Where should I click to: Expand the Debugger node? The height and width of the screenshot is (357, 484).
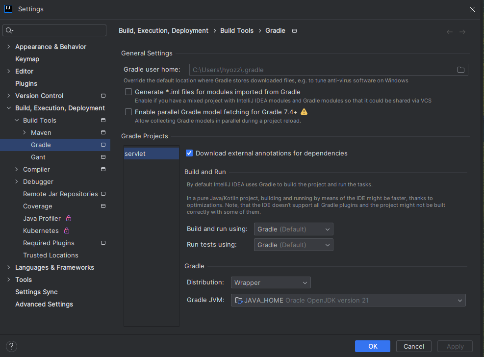coord(17,181)
